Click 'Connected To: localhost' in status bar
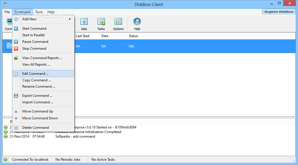 click(x=30, y=160)
